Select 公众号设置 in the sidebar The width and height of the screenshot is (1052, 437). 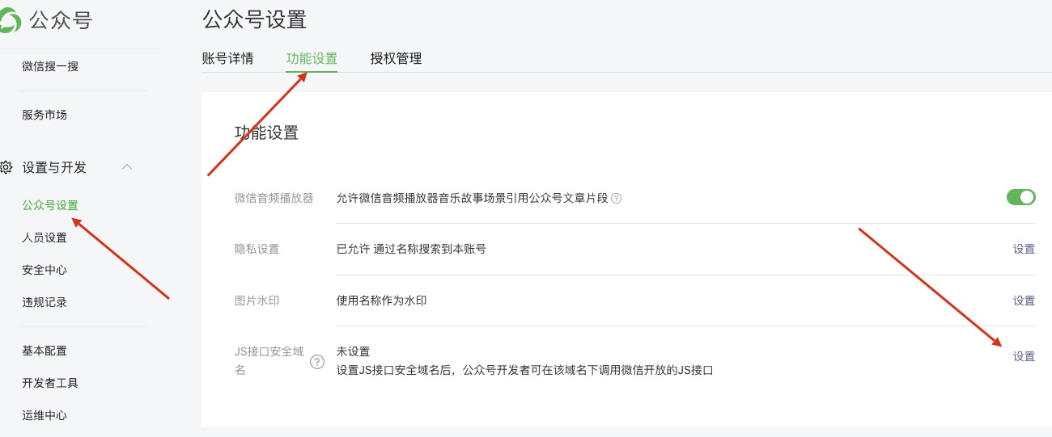tap(50, 205)
